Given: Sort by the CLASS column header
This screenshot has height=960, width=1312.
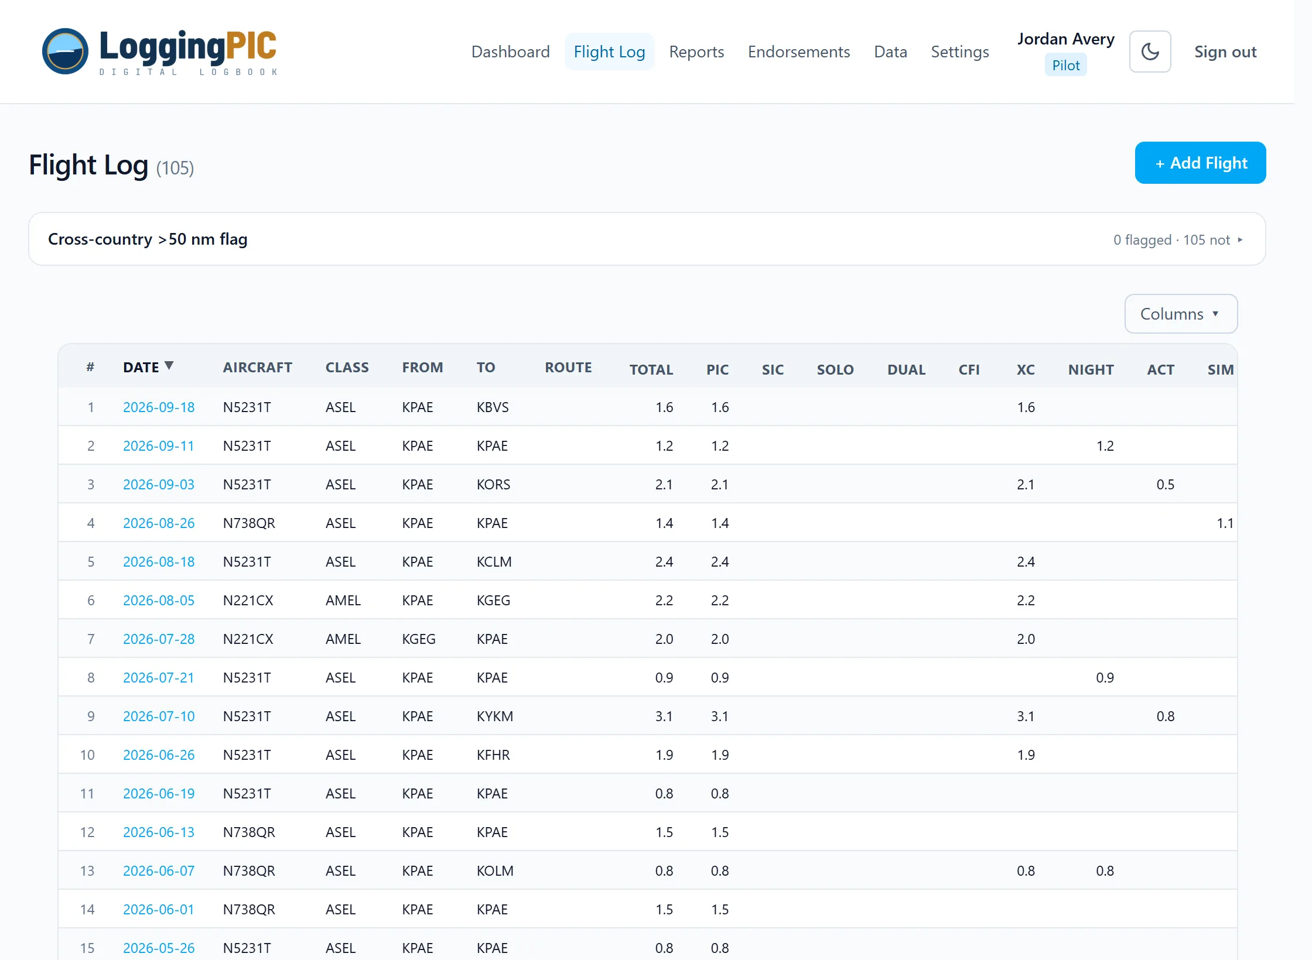Looking at the screenshot, I should tap(347, 367).
